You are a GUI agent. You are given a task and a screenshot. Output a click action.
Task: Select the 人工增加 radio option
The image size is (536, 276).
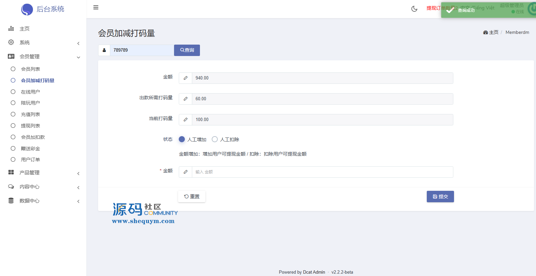182,139
